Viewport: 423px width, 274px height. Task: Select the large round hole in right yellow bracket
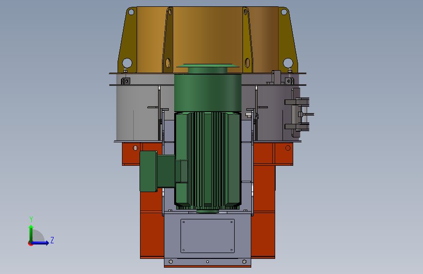(288, 63)
